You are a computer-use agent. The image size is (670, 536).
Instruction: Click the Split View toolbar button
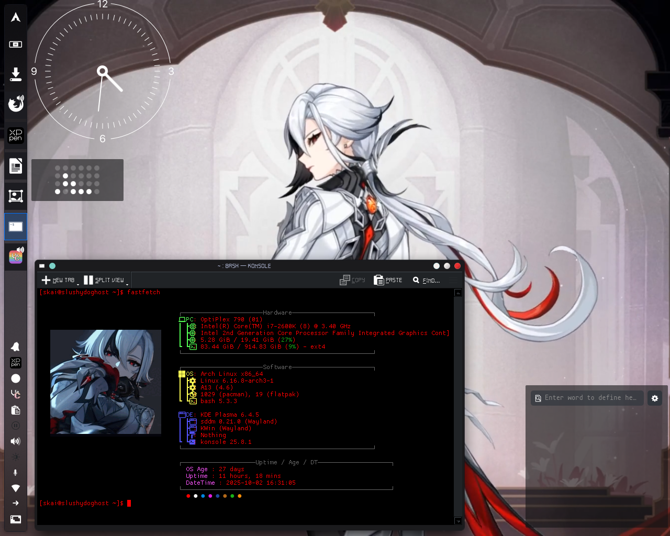pos(104,280)
